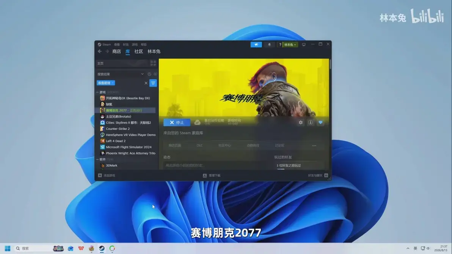This screenshot has height=254, width=452.
Task: Open the 查看 menu
Action: [x=117, y=45]
